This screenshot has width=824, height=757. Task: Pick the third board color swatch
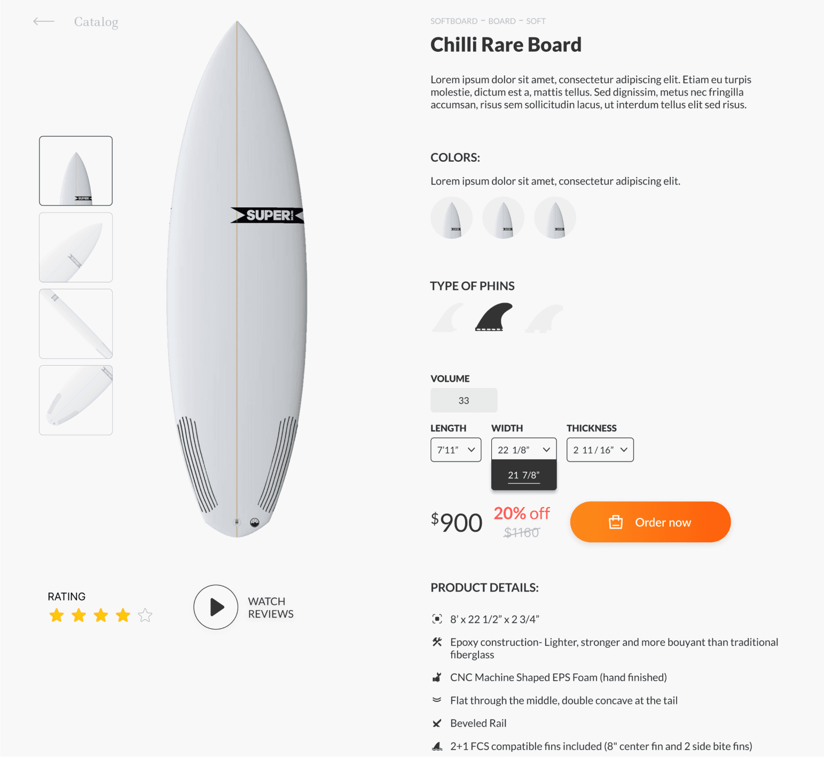(555, 218)
